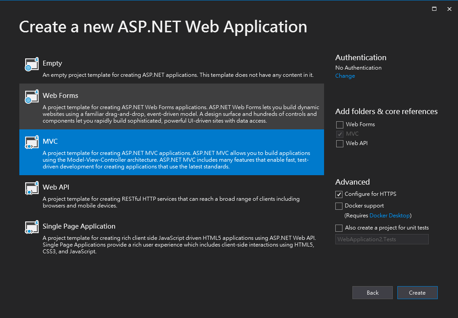458x318 pixels.
Task: Toggle the MVC core reference checkbox
Action: pyautogui.click(x=340, y=134)
